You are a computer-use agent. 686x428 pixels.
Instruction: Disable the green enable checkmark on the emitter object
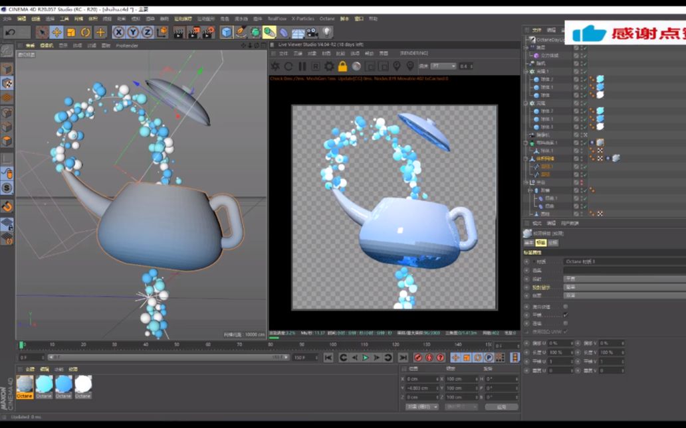[584, 143]
